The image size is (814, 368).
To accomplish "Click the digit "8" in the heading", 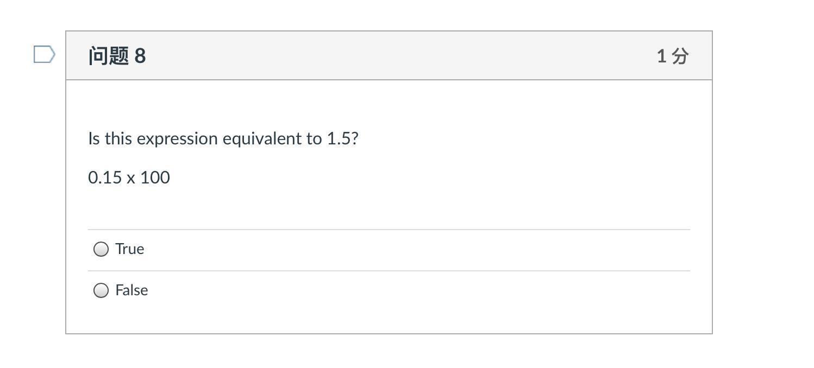I will 140,56.
